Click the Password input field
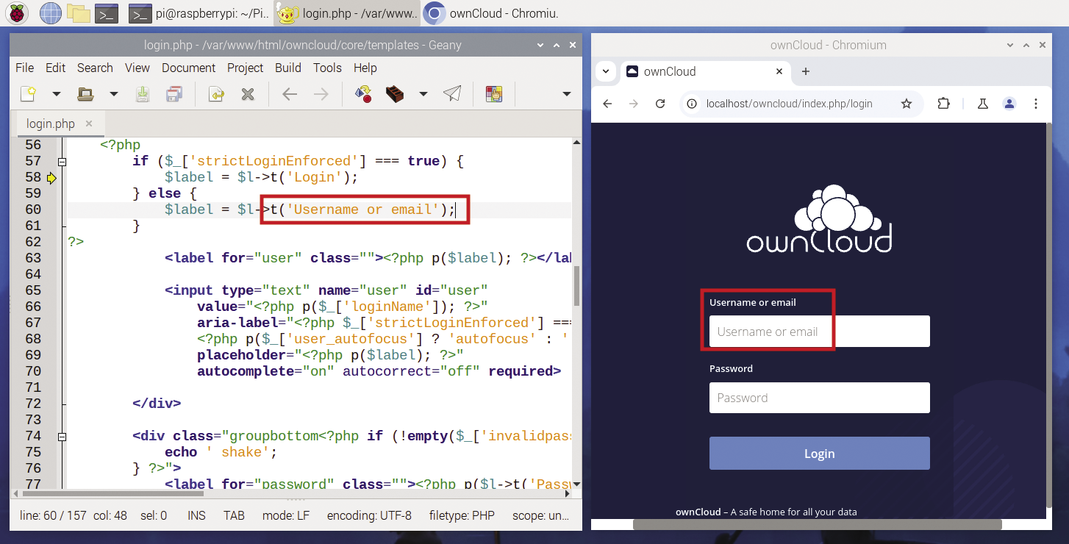1069x544 pixels. [x=820, y=398]
